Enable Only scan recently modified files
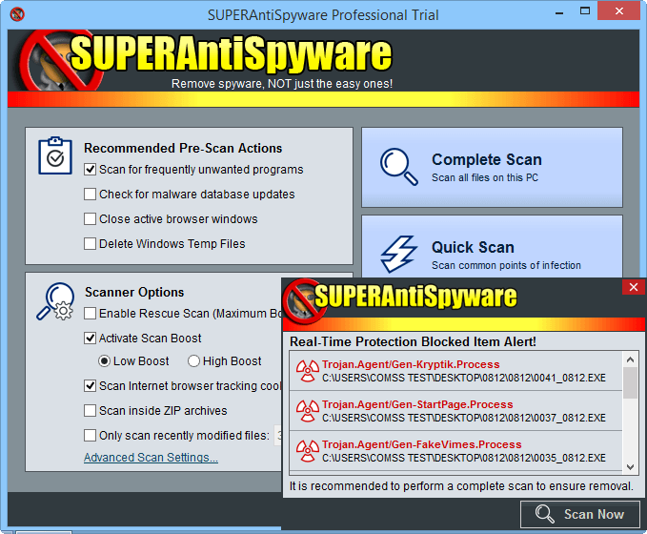 pos(90,435)
